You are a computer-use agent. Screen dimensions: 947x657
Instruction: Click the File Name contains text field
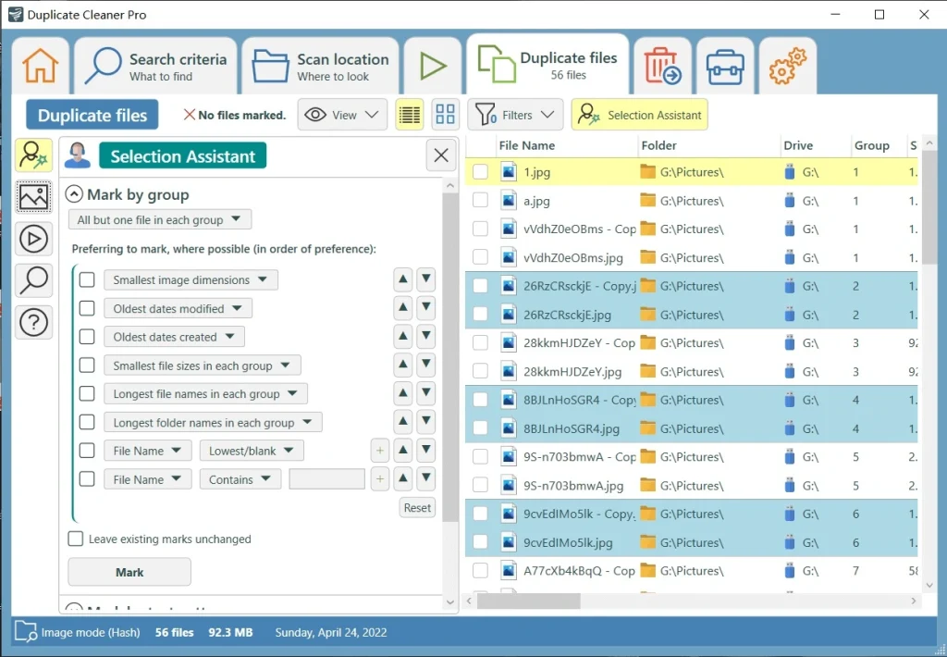(x=326, y=479)
